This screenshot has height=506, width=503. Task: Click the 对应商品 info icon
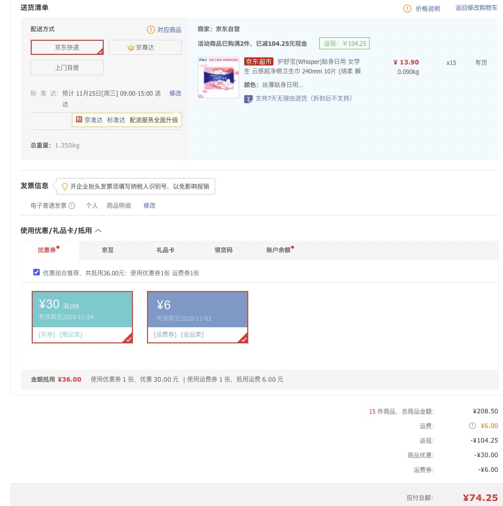[151, 30]
